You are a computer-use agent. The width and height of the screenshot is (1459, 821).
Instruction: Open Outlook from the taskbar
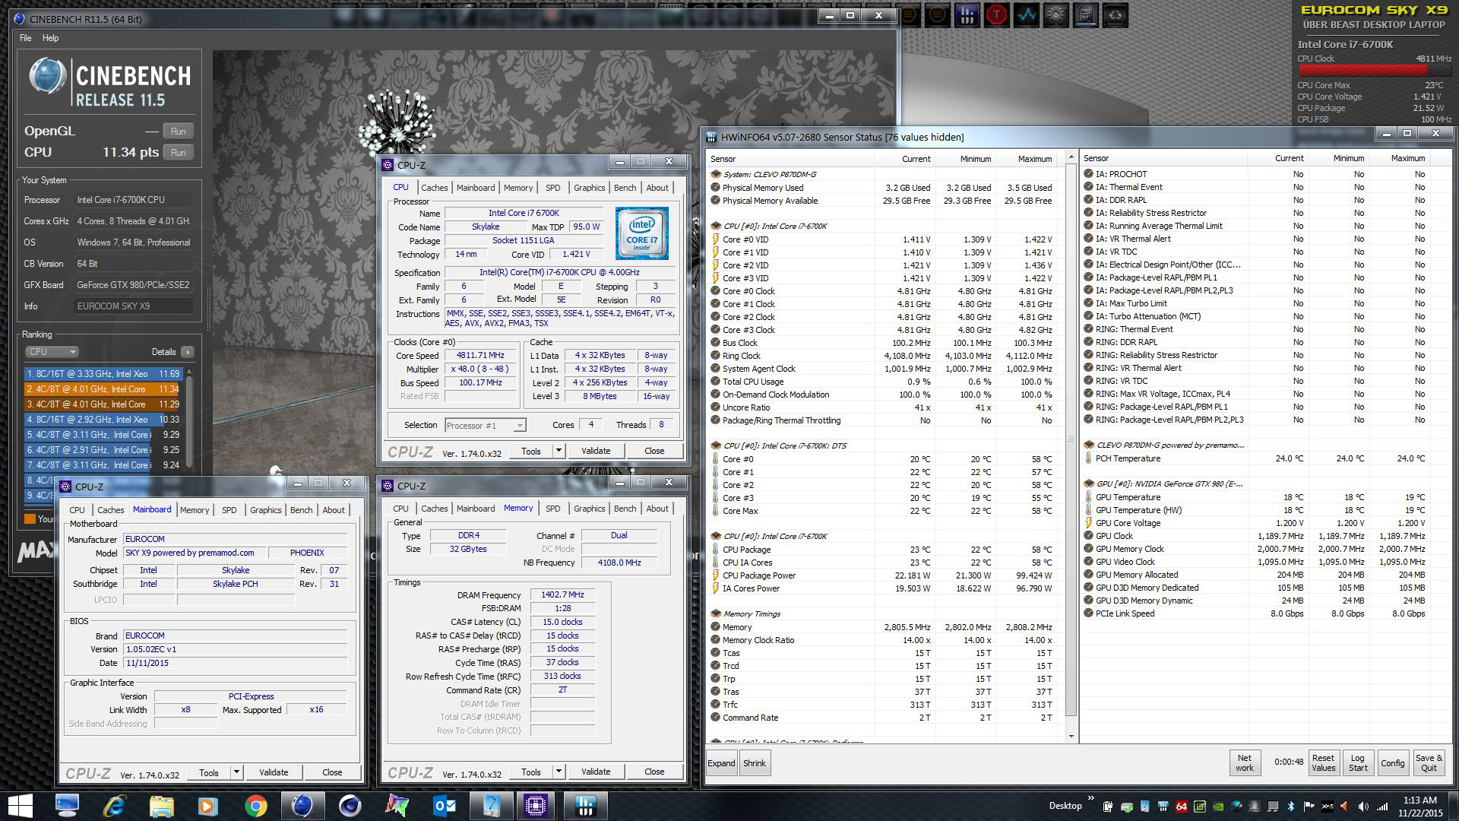444,806
